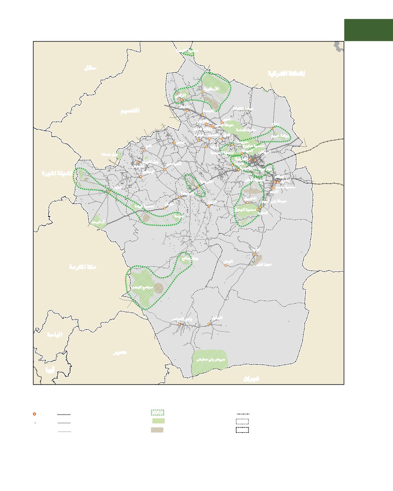Select the tan hatched legend swatch
Viewport: 393px width, 491px height.
[157, 430]
